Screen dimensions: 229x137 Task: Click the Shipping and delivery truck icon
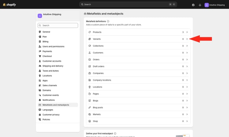coord(40,66)
